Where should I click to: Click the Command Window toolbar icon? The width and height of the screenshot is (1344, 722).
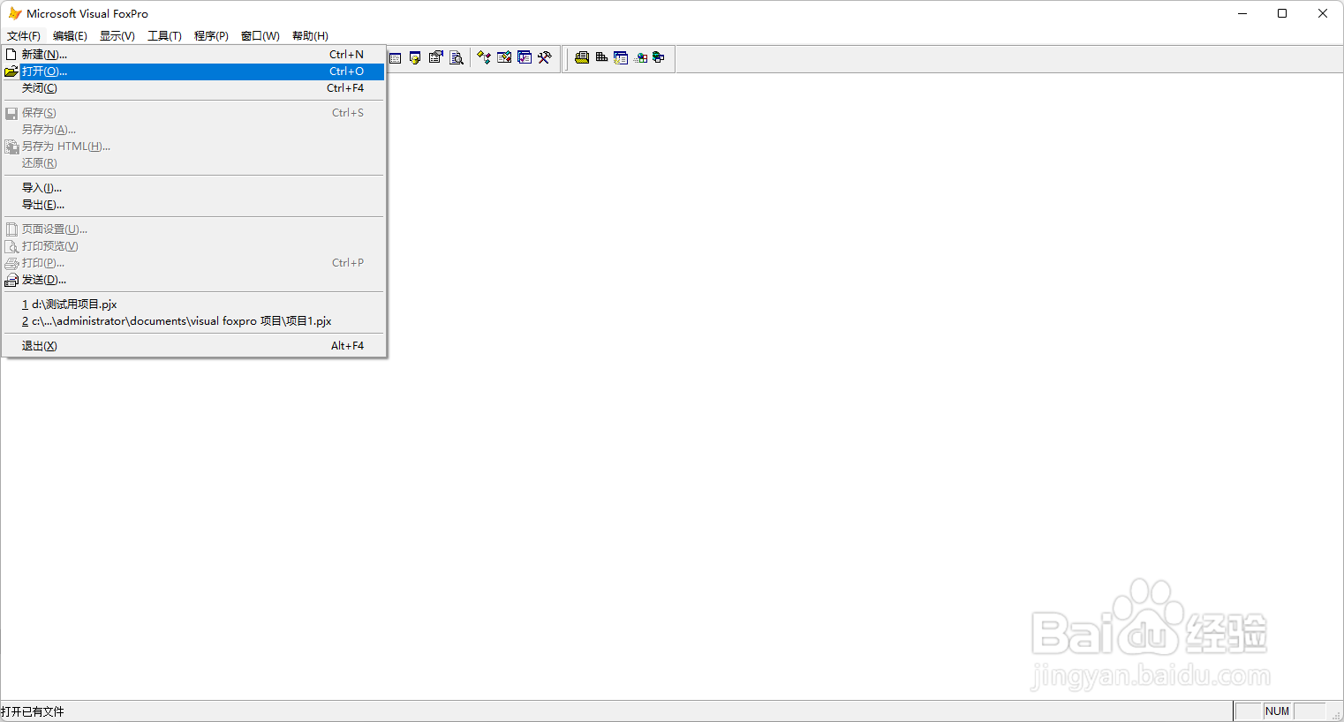395,58
